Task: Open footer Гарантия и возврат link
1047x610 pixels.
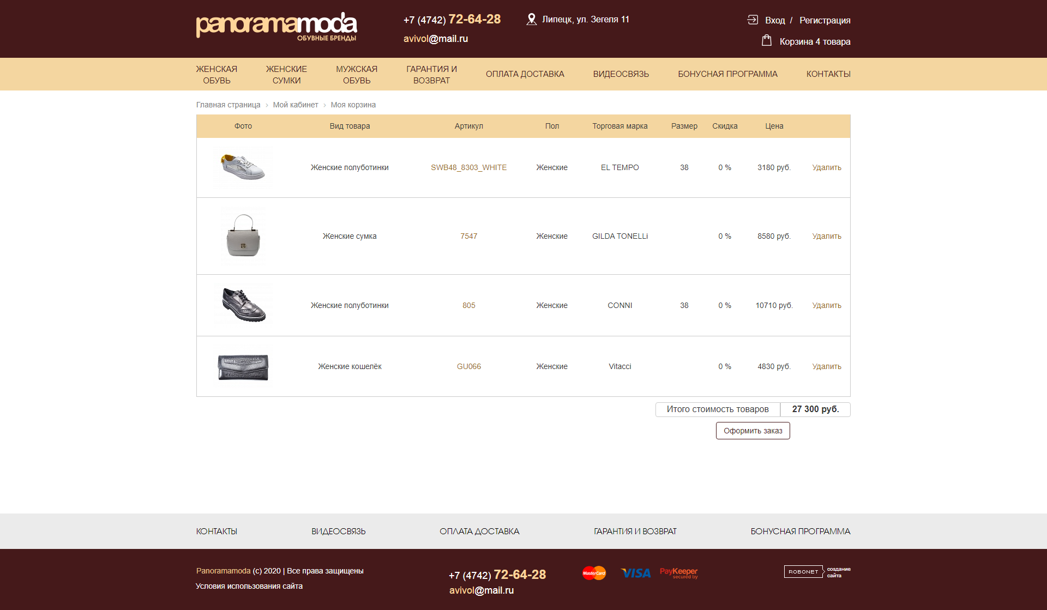Action: [635, 531]
